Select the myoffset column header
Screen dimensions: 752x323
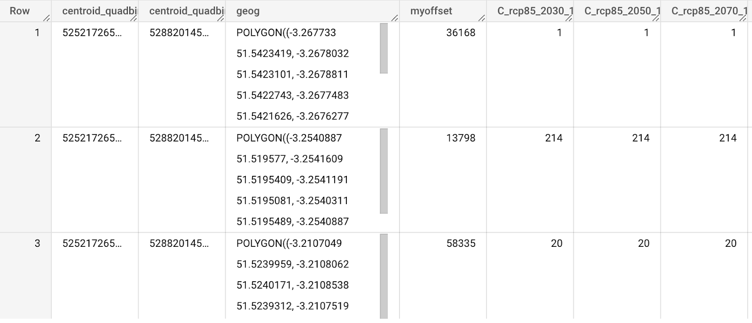[x=431, y=11]
